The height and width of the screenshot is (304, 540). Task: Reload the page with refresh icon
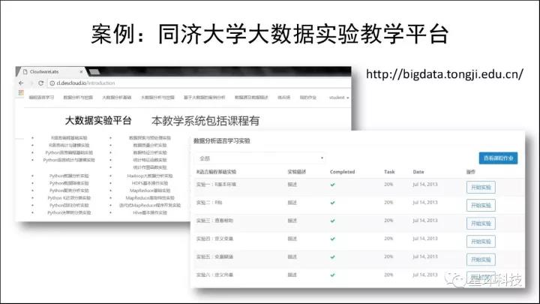(x=41, y=83)
